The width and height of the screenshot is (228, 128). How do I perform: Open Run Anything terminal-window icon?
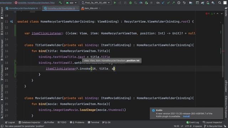point(197,3)
